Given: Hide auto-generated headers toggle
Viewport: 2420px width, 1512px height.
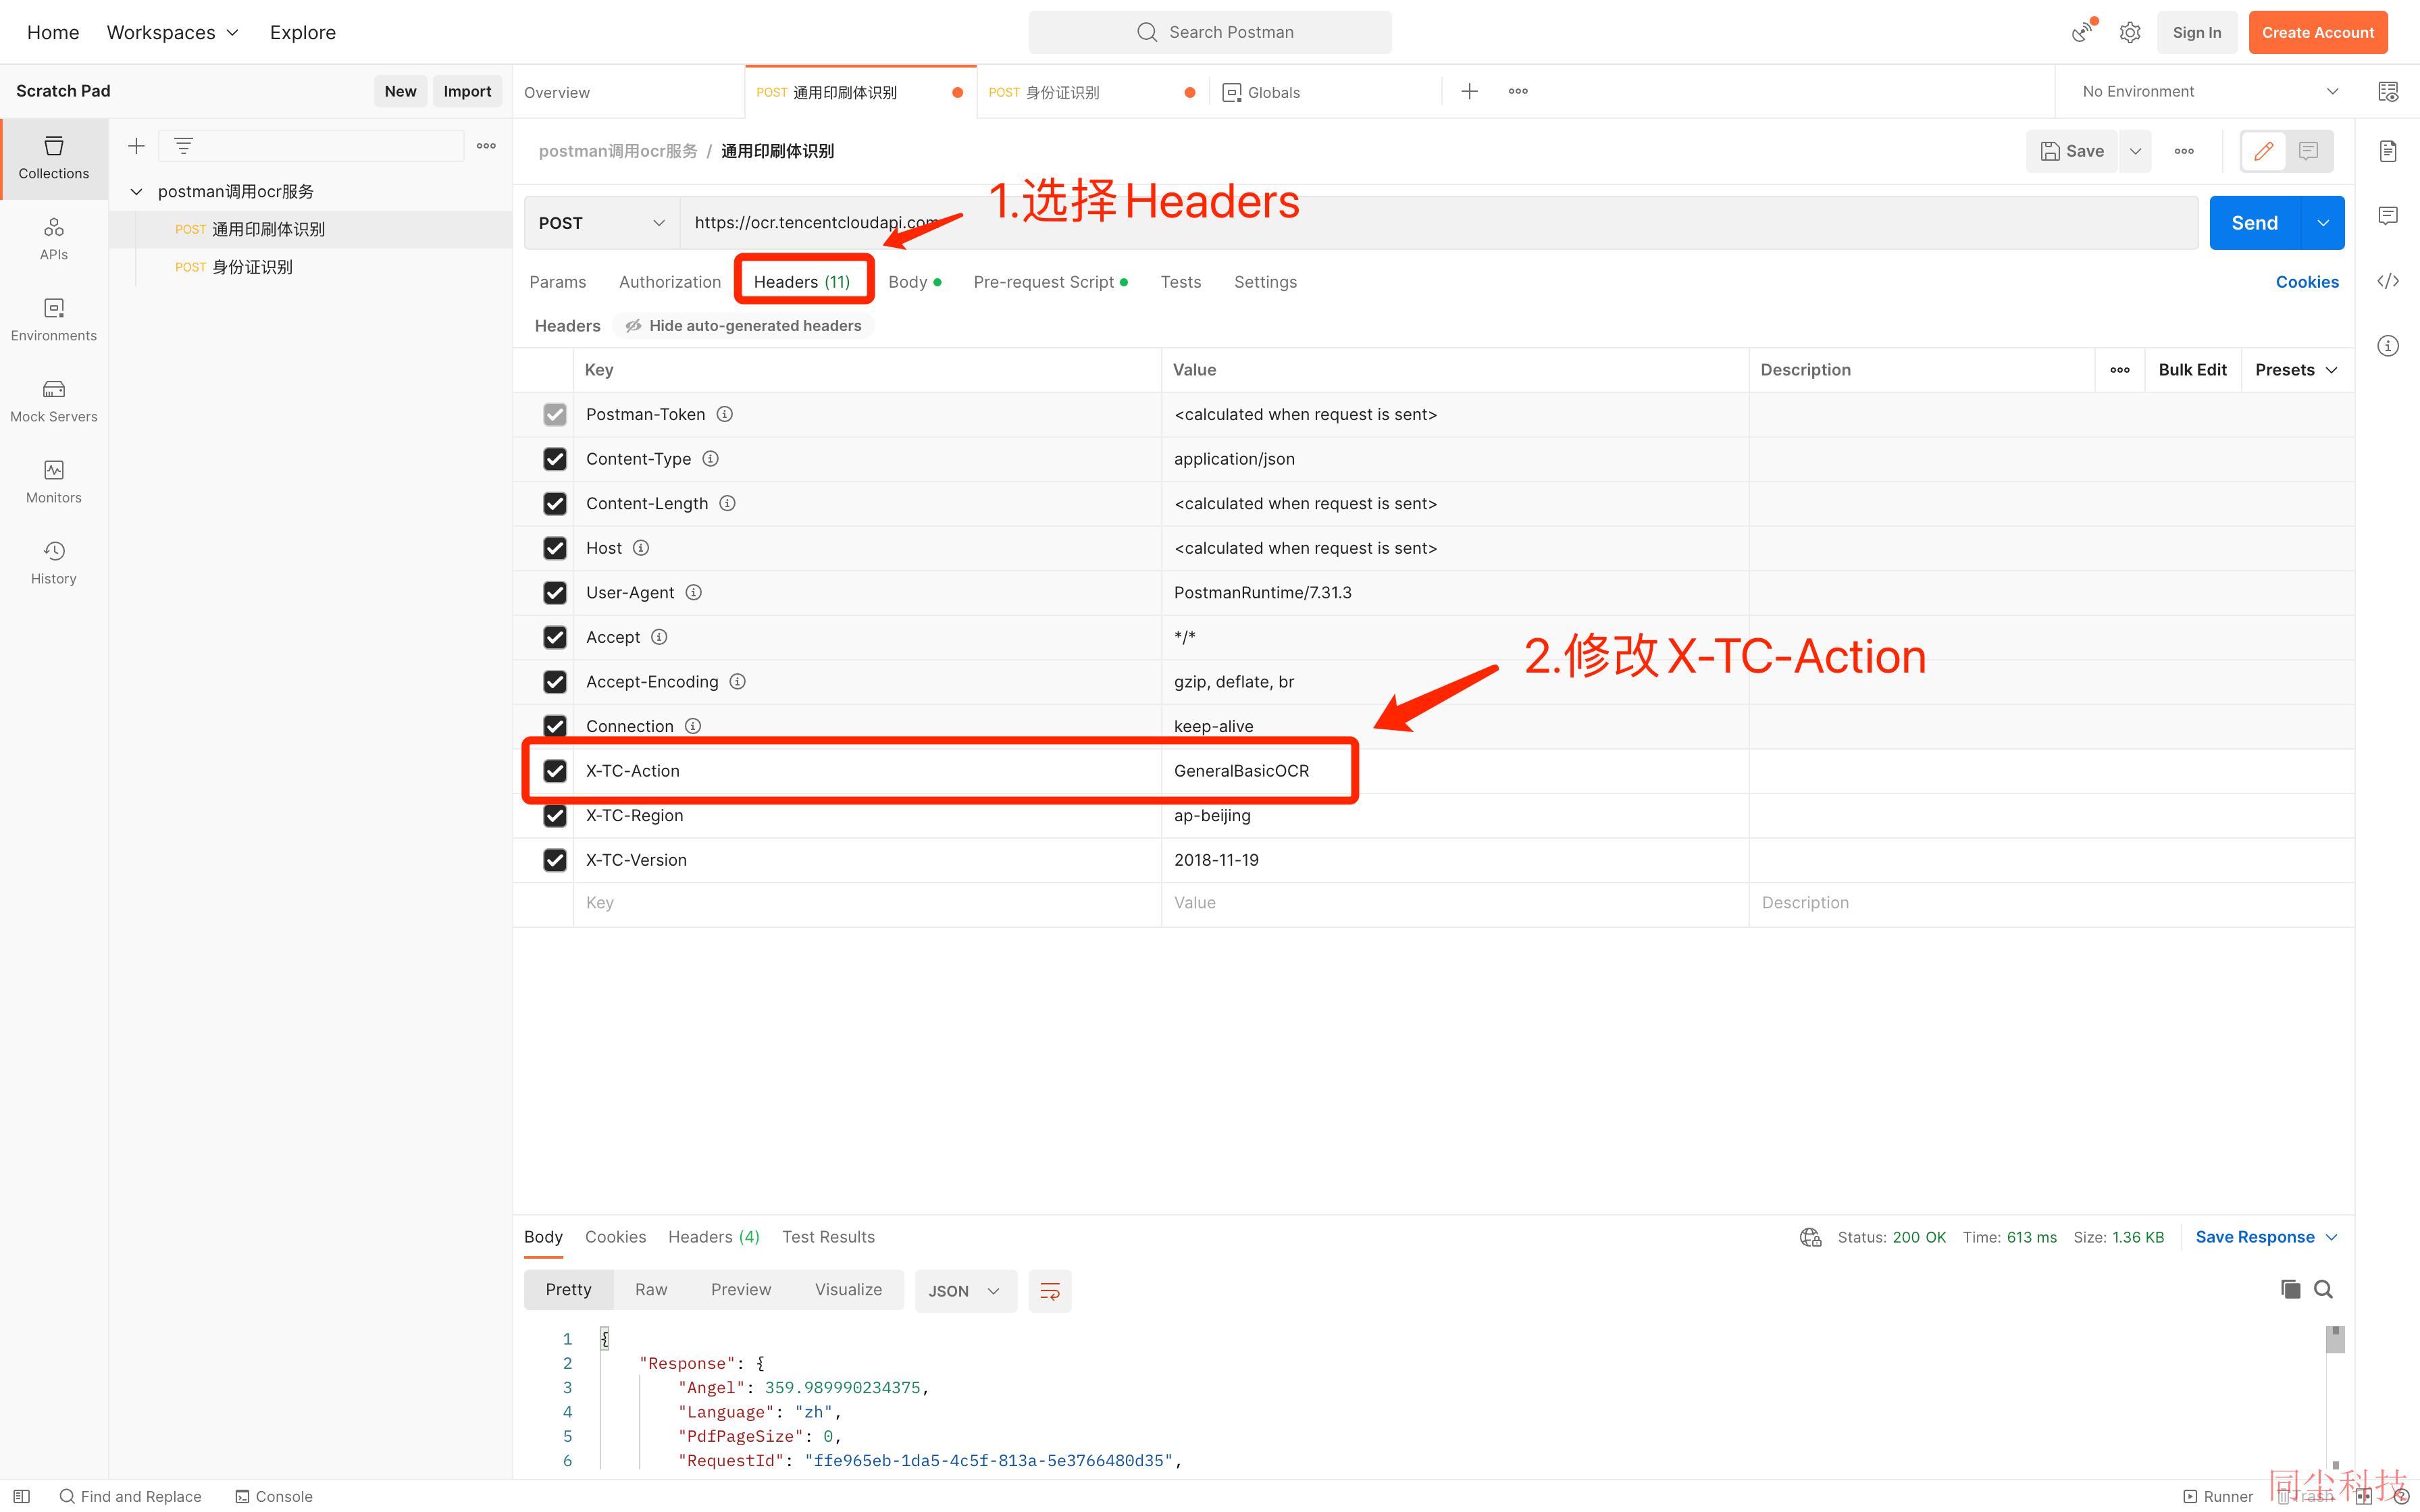Looking at the screenshot, I should tap(744, 326).
